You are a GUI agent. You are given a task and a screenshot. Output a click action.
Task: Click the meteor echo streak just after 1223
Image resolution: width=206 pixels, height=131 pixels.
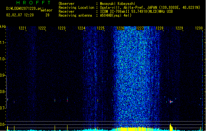tap(67, 100)
